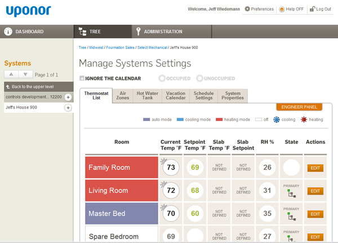Click the Midwest breadcrumb link
Image resolution: width=338 pixels, height=243 pixels.
[96, 48]
